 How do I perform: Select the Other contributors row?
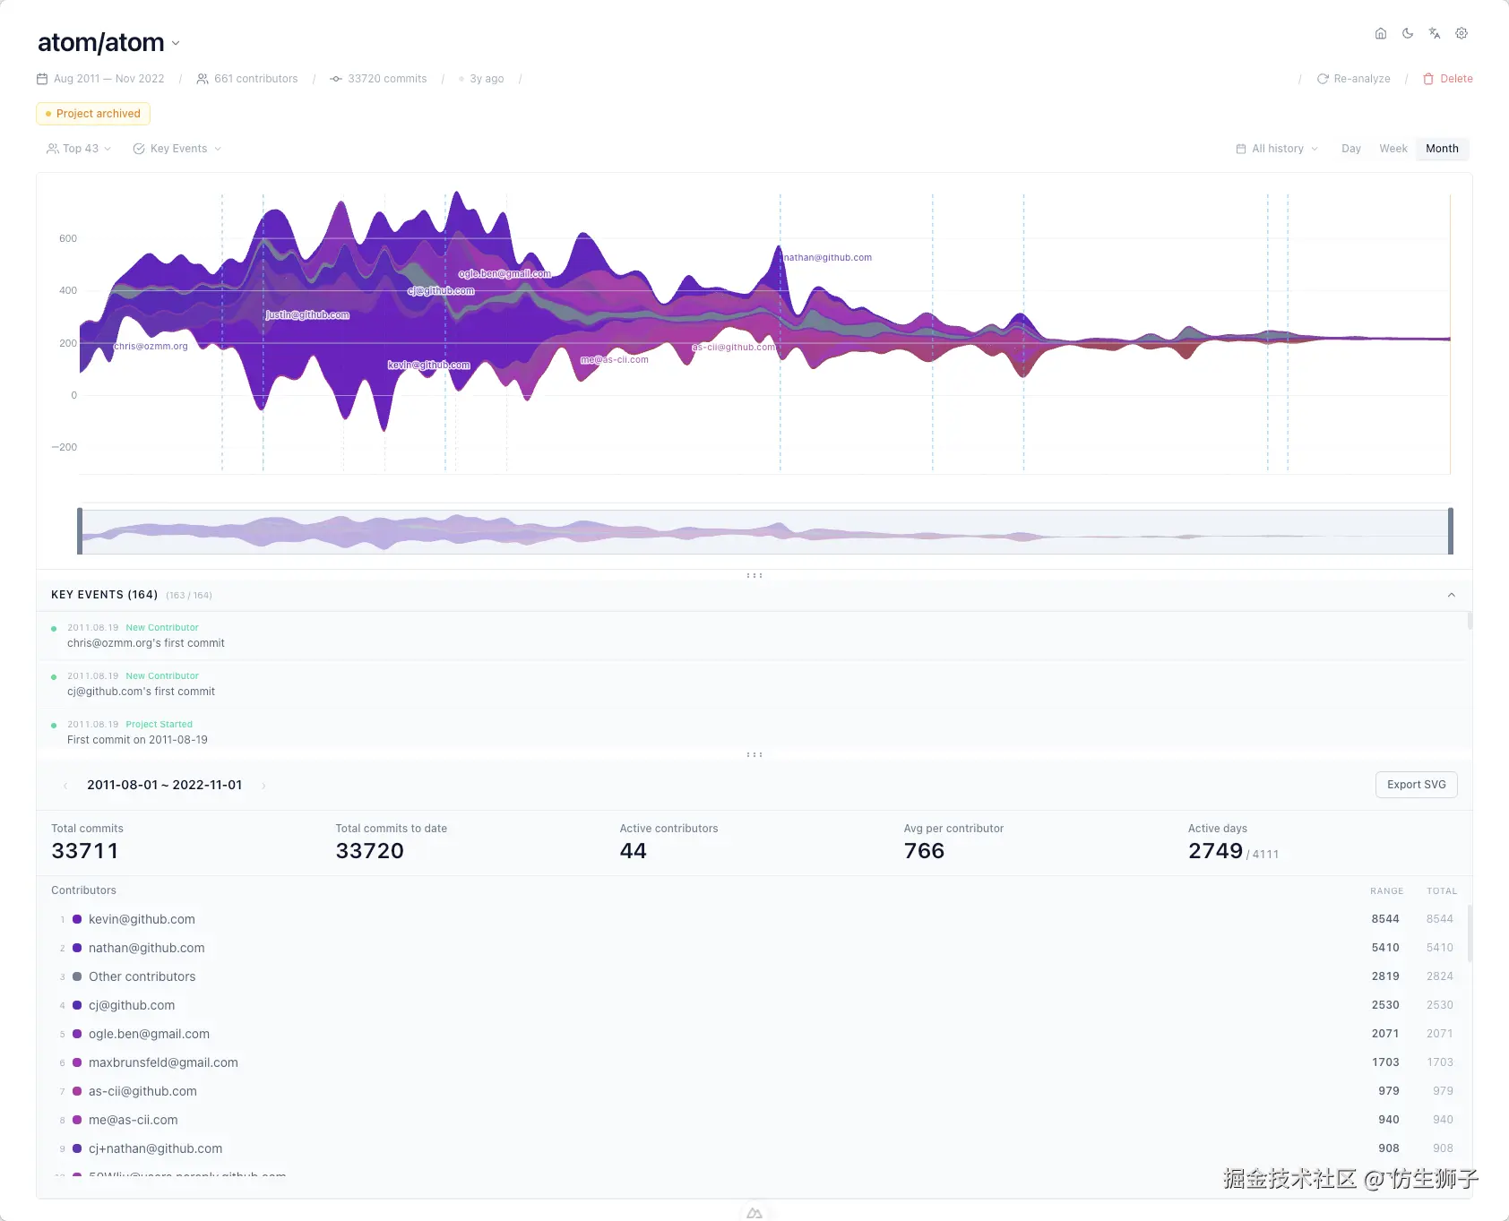(754, 976)
